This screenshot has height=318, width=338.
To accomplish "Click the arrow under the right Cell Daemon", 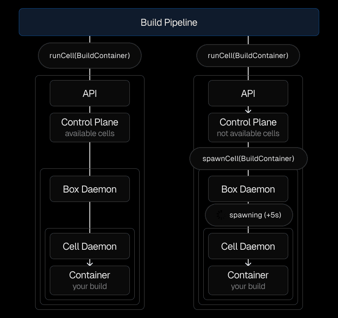I will (x=248, y=263).
